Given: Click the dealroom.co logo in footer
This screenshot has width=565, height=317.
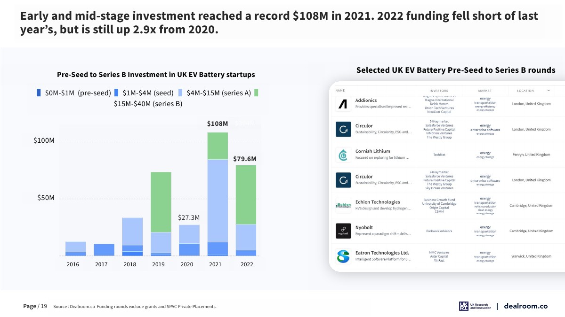Looking at the screenshot, I should click(x=525, y=306).
